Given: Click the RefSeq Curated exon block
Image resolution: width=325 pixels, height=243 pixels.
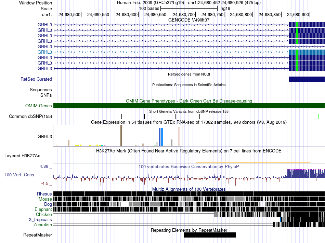Looking at the screenshot, I should (x=307, y=79).
